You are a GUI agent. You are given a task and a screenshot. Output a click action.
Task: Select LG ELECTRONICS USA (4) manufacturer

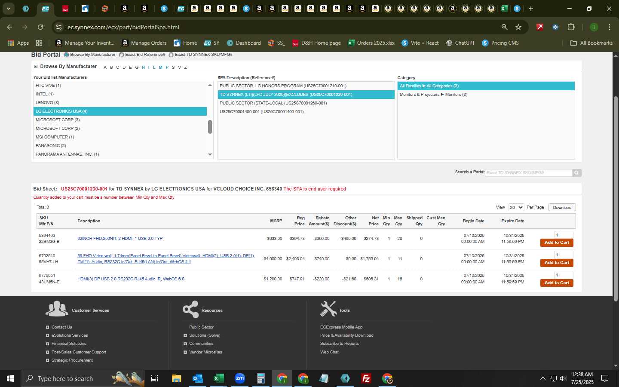120,111
